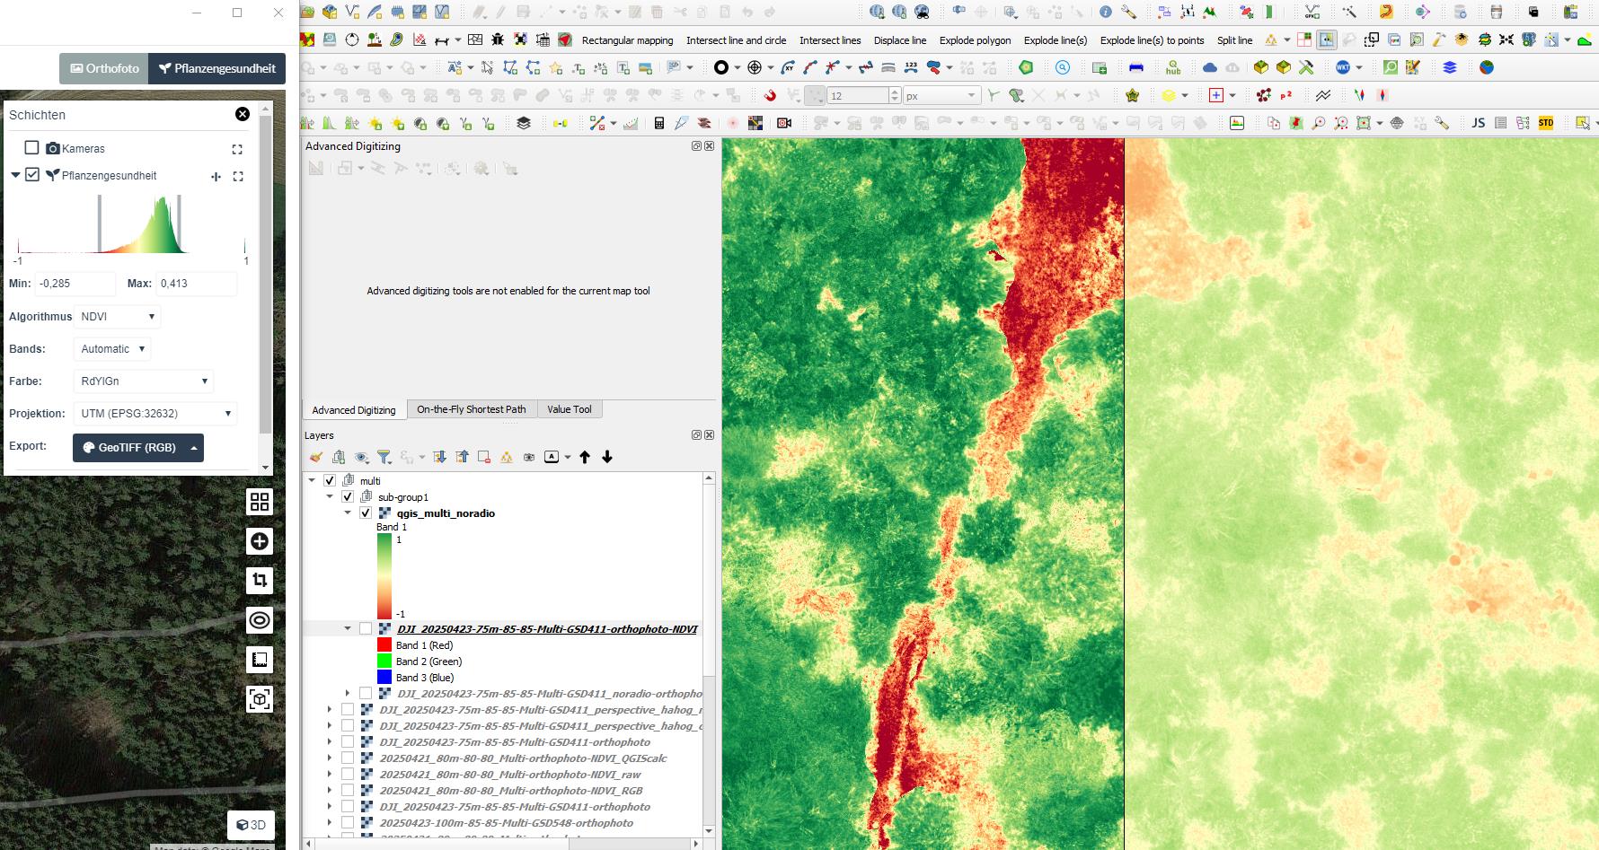Enable the Kameras checkbox
This screenshot has width=1599, height=850.
pyautogui.click(x=32, y=148)
